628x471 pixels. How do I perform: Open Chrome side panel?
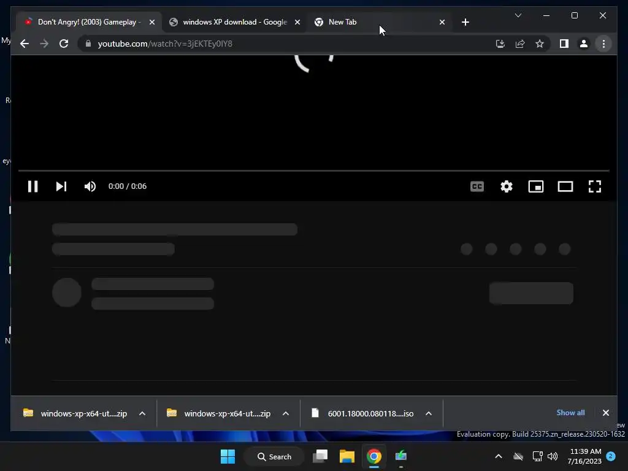click(x=564, y=44)
